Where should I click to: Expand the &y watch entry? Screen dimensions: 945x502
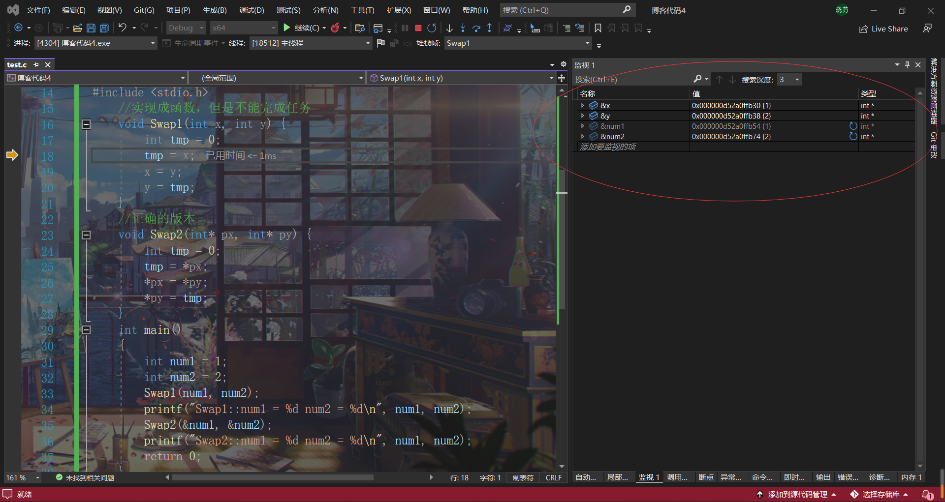click(583, 116)
